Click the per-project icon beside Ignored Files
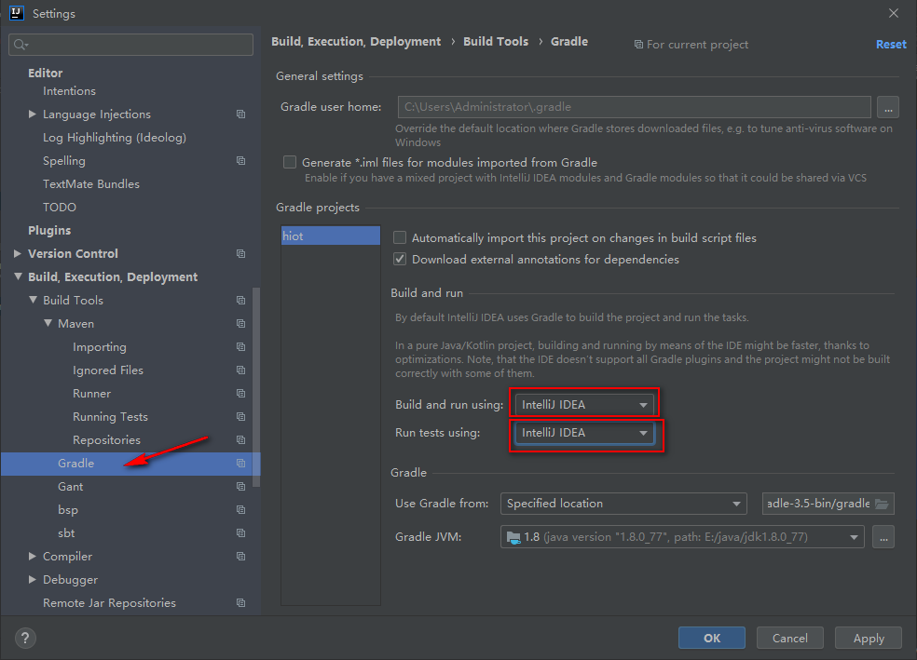 pyautogui.click(x=241, y=370)
